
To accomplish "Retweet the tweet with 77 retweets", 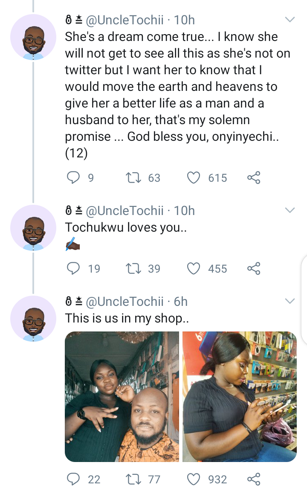I will tap(133, 479).
